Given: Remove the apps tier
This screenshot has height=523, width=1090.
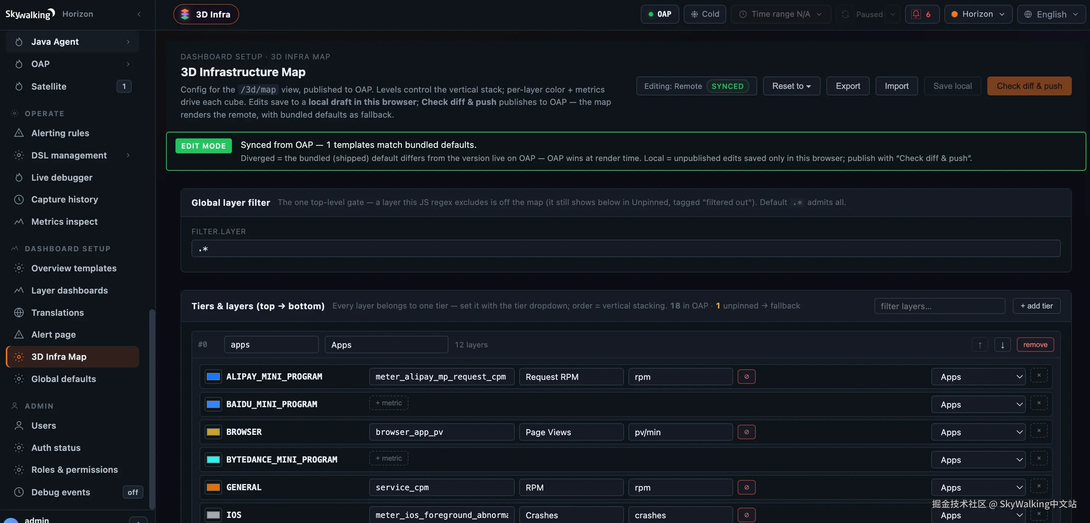Looking at the screenshot, I should pos(1035,345).
